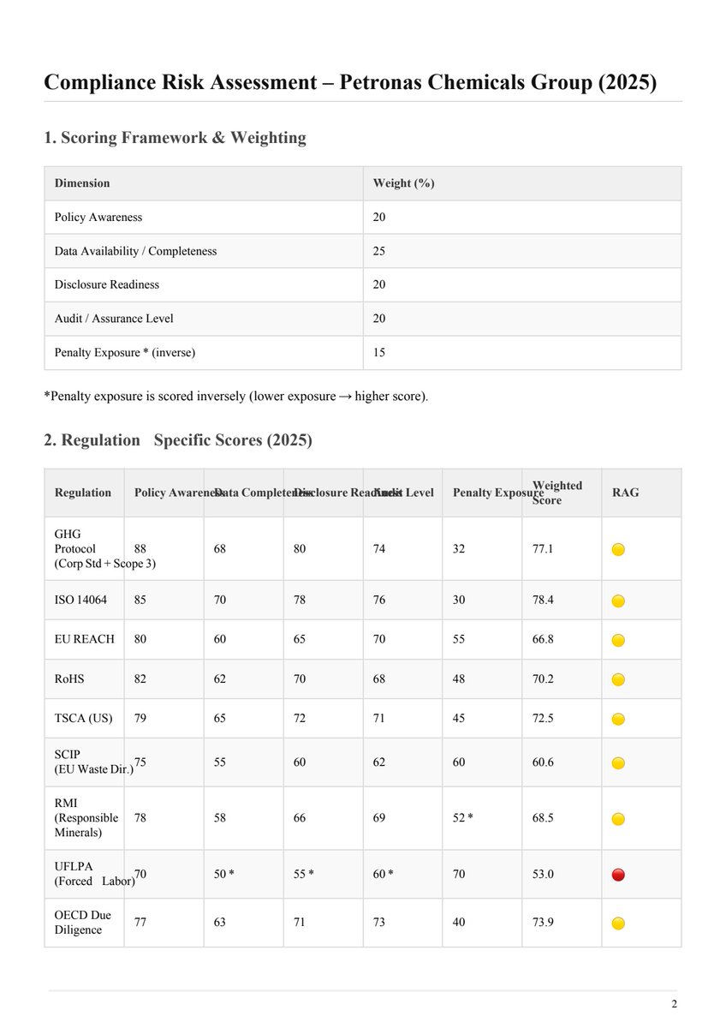Screen dimensions: 726x1028
Task: Click the RMI row yellow RAG dot
Action: pyautogui.click(x=618, y=819)
